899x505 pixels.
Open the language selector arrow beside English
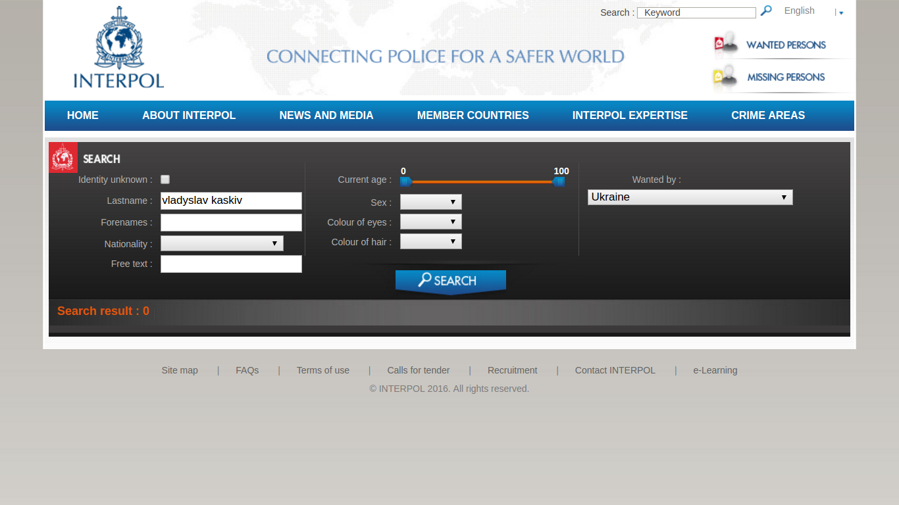(841, 13)
